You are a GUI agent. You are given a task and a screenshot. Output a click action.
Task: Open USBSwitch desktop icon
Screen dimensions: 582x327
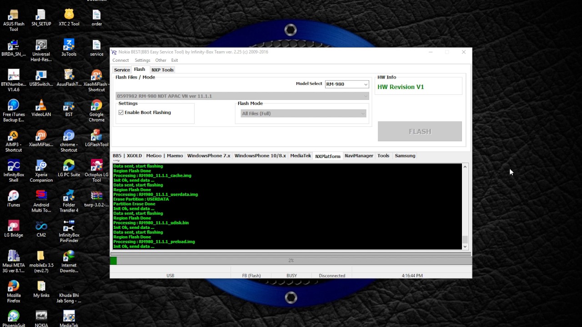tap(41, 78)
